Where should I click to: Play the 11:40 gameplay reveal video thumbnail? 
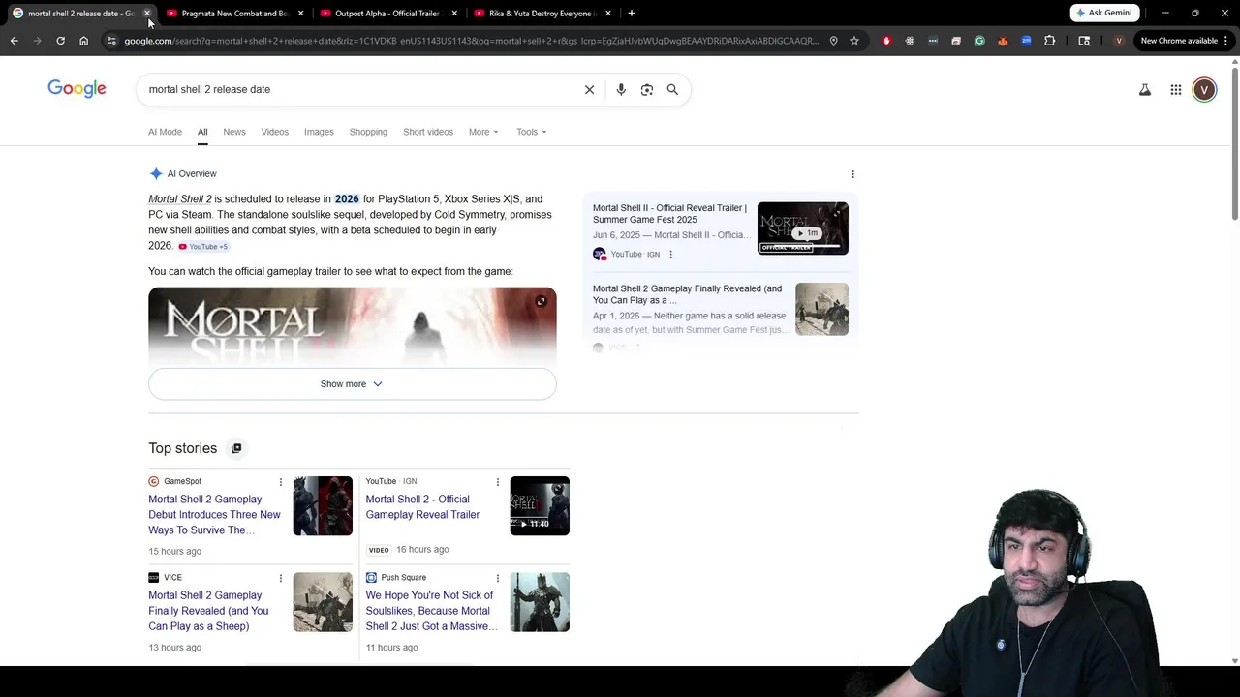tap(540, 505)
